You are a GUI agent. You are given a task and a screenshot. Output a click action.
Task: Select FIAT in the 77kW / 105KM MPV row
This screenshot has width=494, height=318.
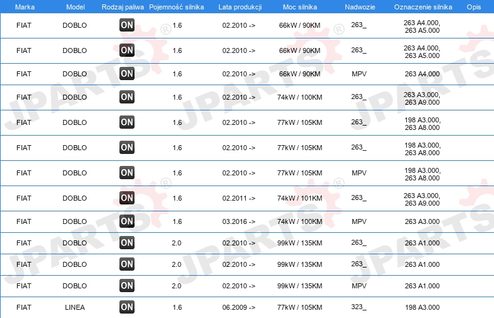pyautogui.click(x=24, y=173)
